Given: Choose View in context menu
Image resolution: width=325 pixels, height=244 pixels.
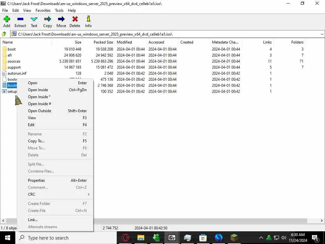Looking at the screenshot, I should pyautogui.click(x=55, y=118).
